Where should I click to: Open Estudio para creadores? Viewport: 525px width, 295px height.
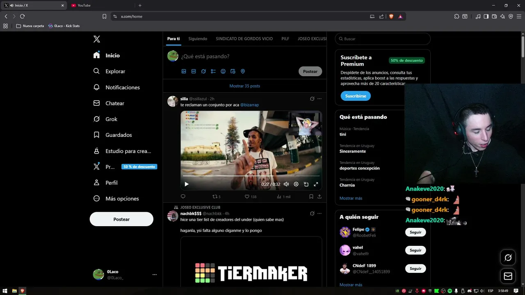(122, 151)
